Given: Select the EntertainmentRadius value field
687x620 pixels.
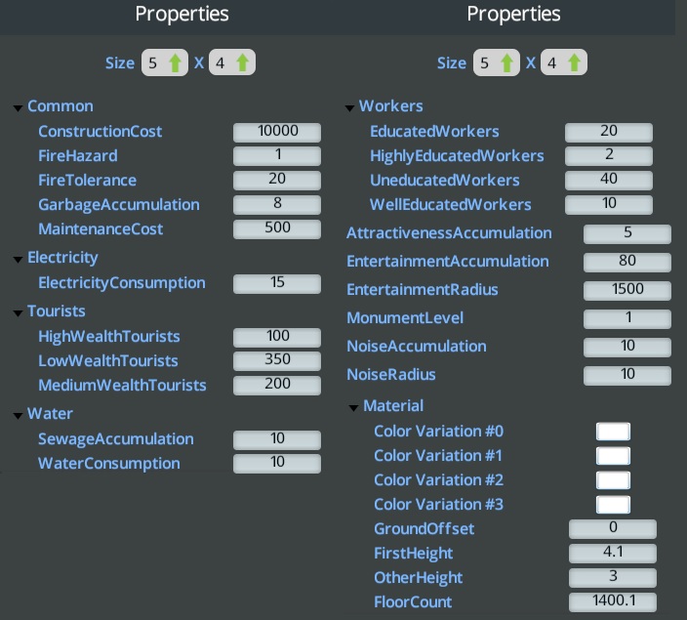Looking at the screenshot, I should click(626, 290).
